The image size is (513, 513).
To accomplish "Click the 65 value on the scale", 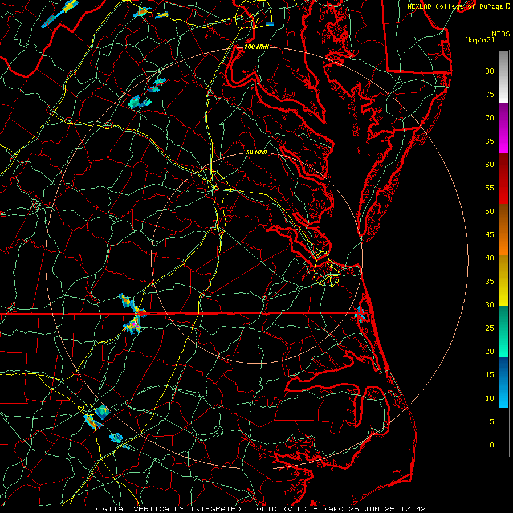I will tap(490, 141).
